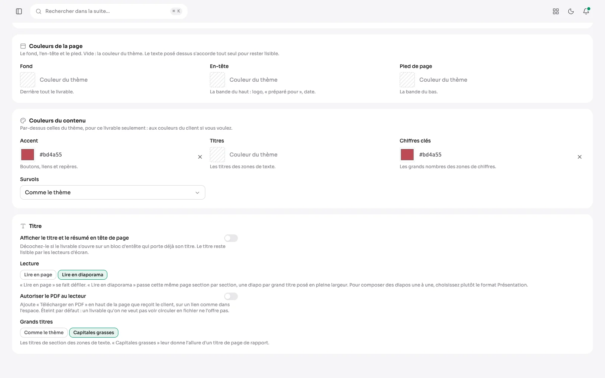Click the search magnifier icon
605x378 pixels.
[x=39, y=11]
